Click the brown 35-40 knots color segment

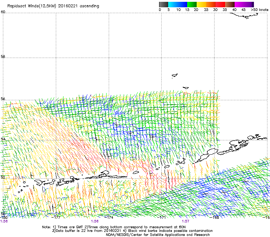coord(230,4)
